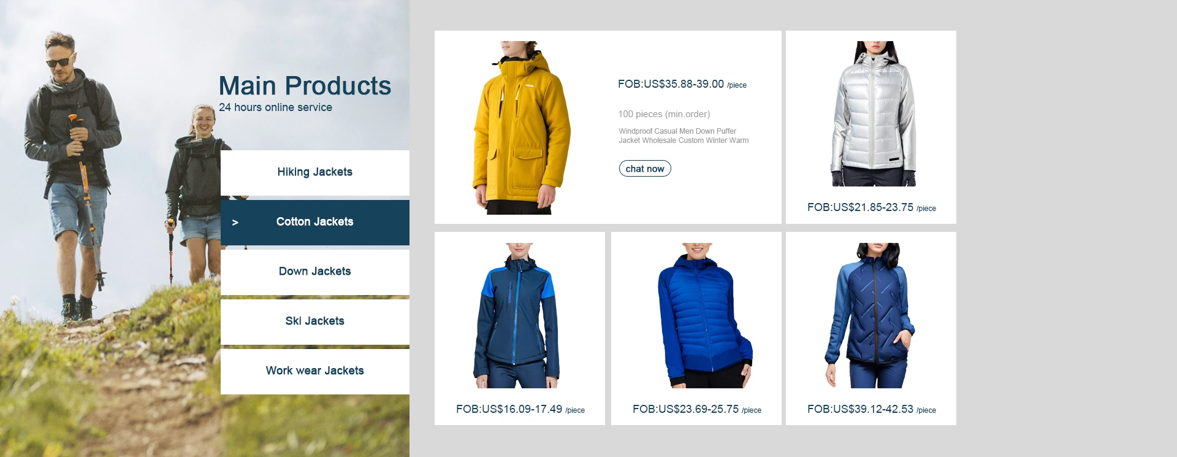
Task: Open the yellow men's jacket image
Action: click(522, 128)
